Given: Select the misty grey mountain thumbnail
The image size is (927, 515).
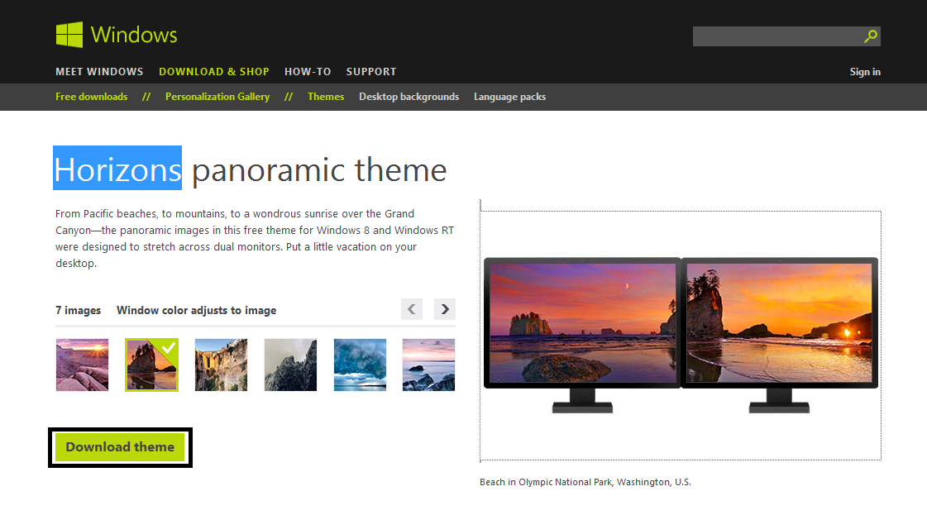Looking at the screenshot, I should [290, 365].
